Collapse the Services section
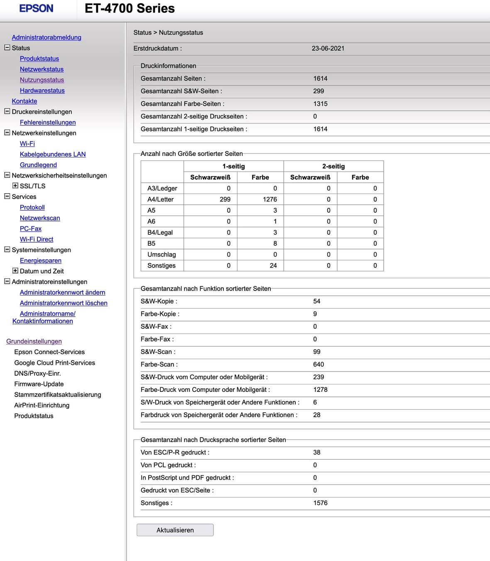 [x=7, y=196]
